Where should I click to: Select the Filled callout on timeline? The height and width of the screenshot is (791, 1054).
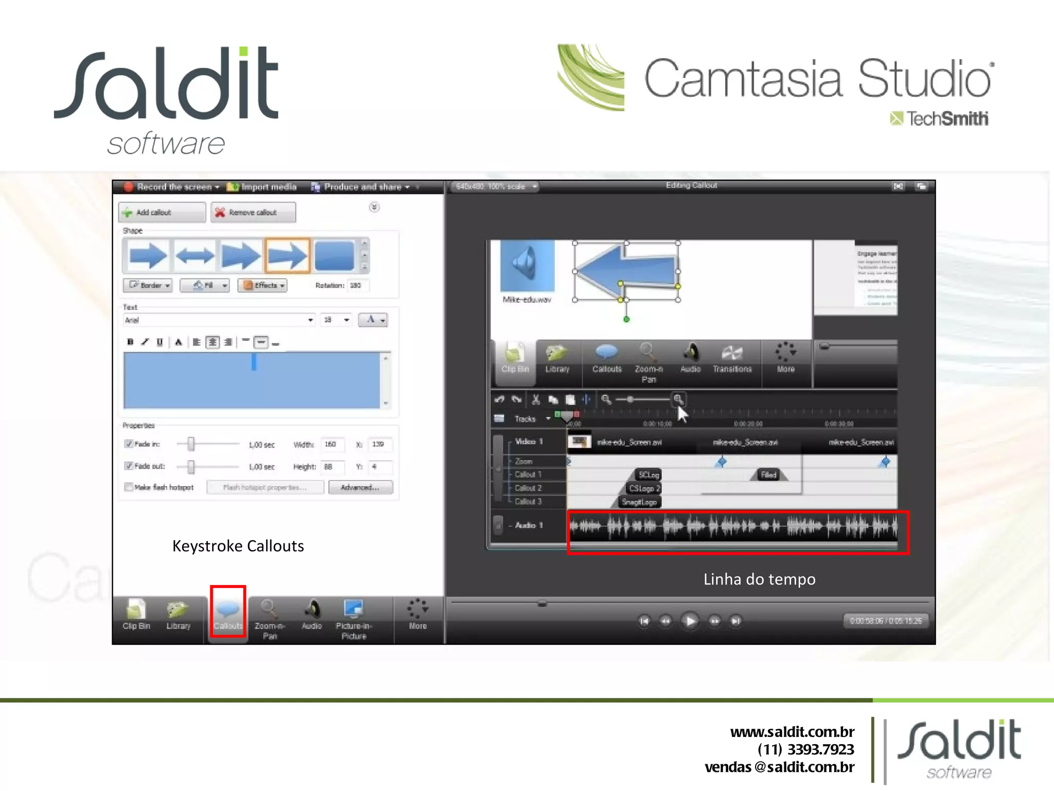click(769, 475)
